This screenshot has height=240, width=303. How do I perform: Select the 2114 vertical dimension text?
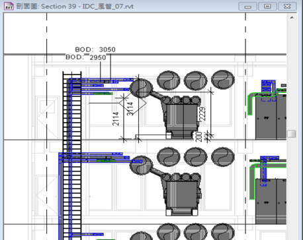point(116,119)
